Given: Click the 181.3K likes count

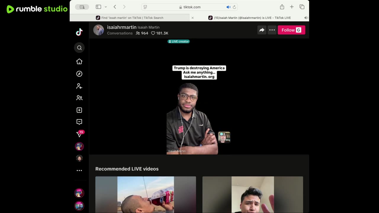Looking at the screenshot, I should tap(160, 33).
